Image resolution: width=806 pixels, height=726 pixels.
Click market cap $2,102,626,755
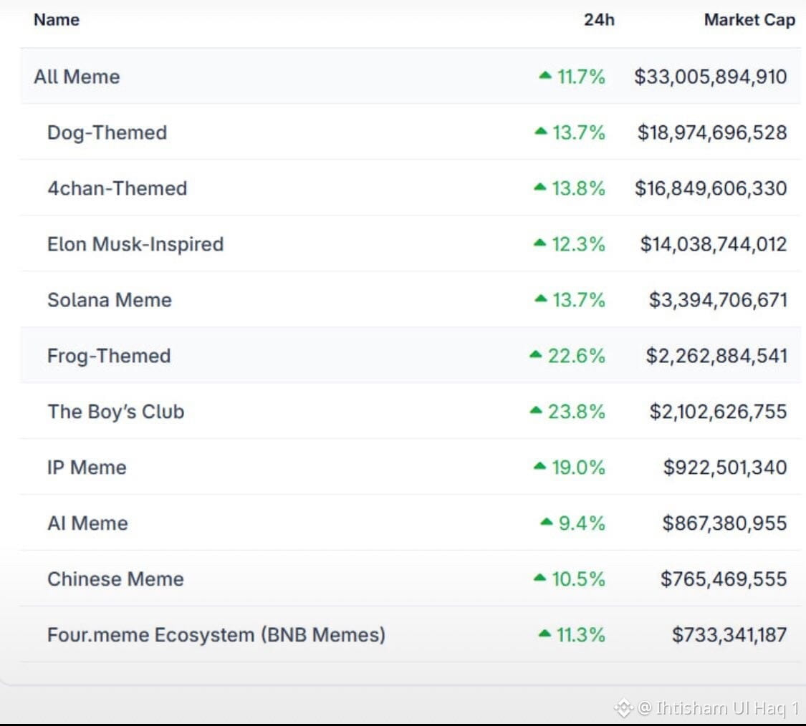718,412
